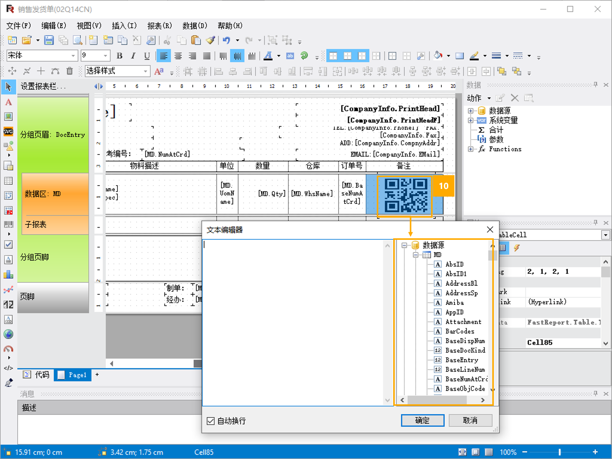Viewport: 612px width, 459px height.
Task: Click the bring to front icon
Action: point(502,71)
